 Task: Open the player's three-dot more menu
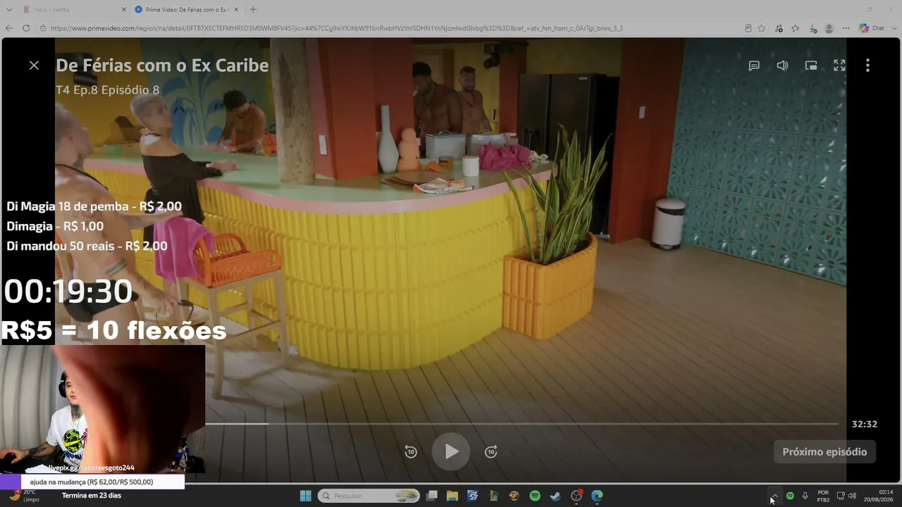pos(867,65)
